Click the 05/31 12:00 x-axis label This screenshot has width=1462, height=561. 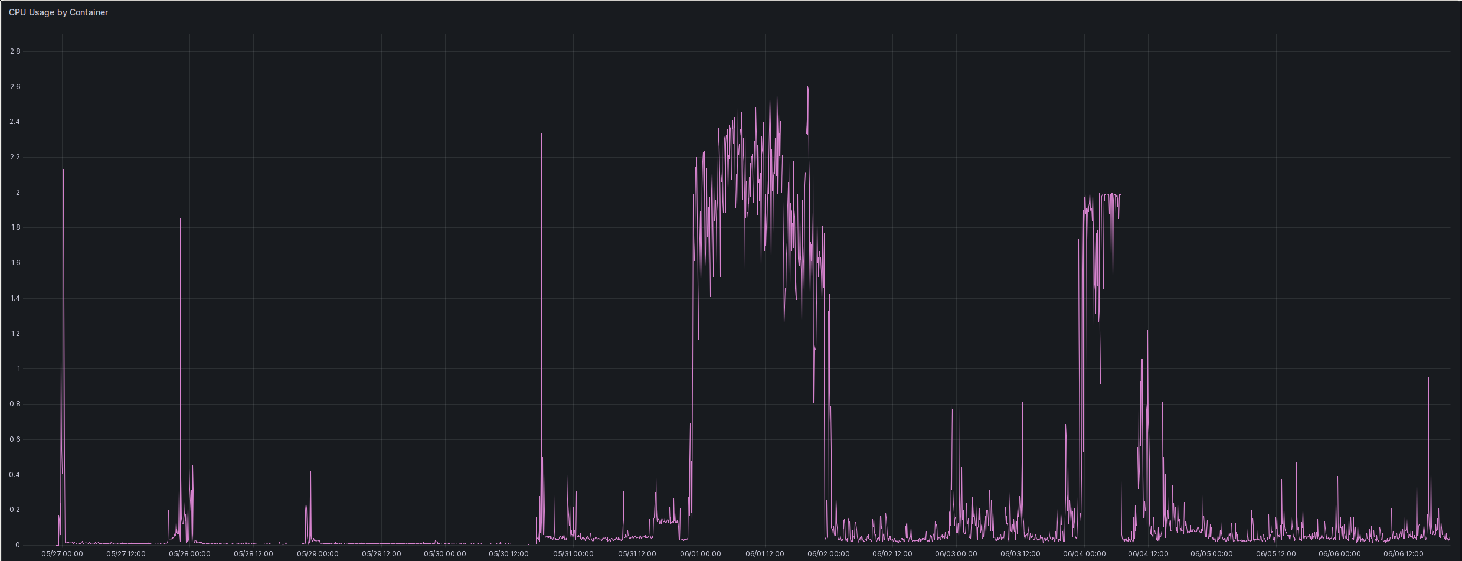coord(637,554)
